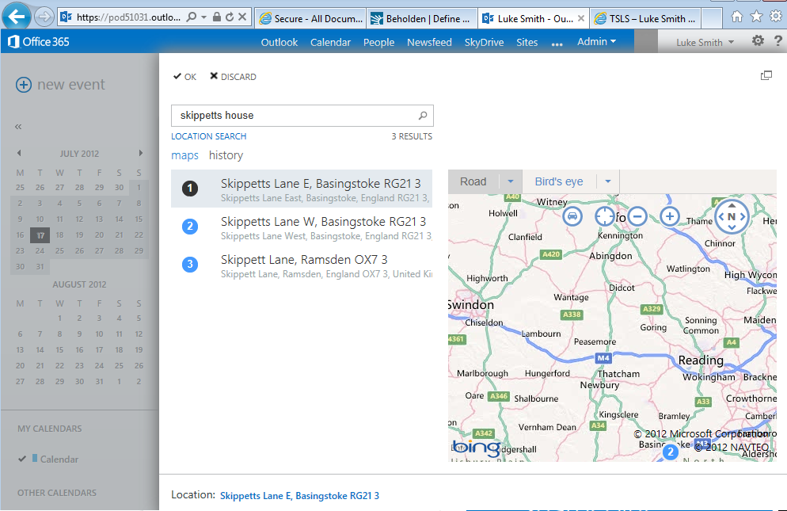Click the search magnifier in location box

pyautogui.click(x=423, y=116)
